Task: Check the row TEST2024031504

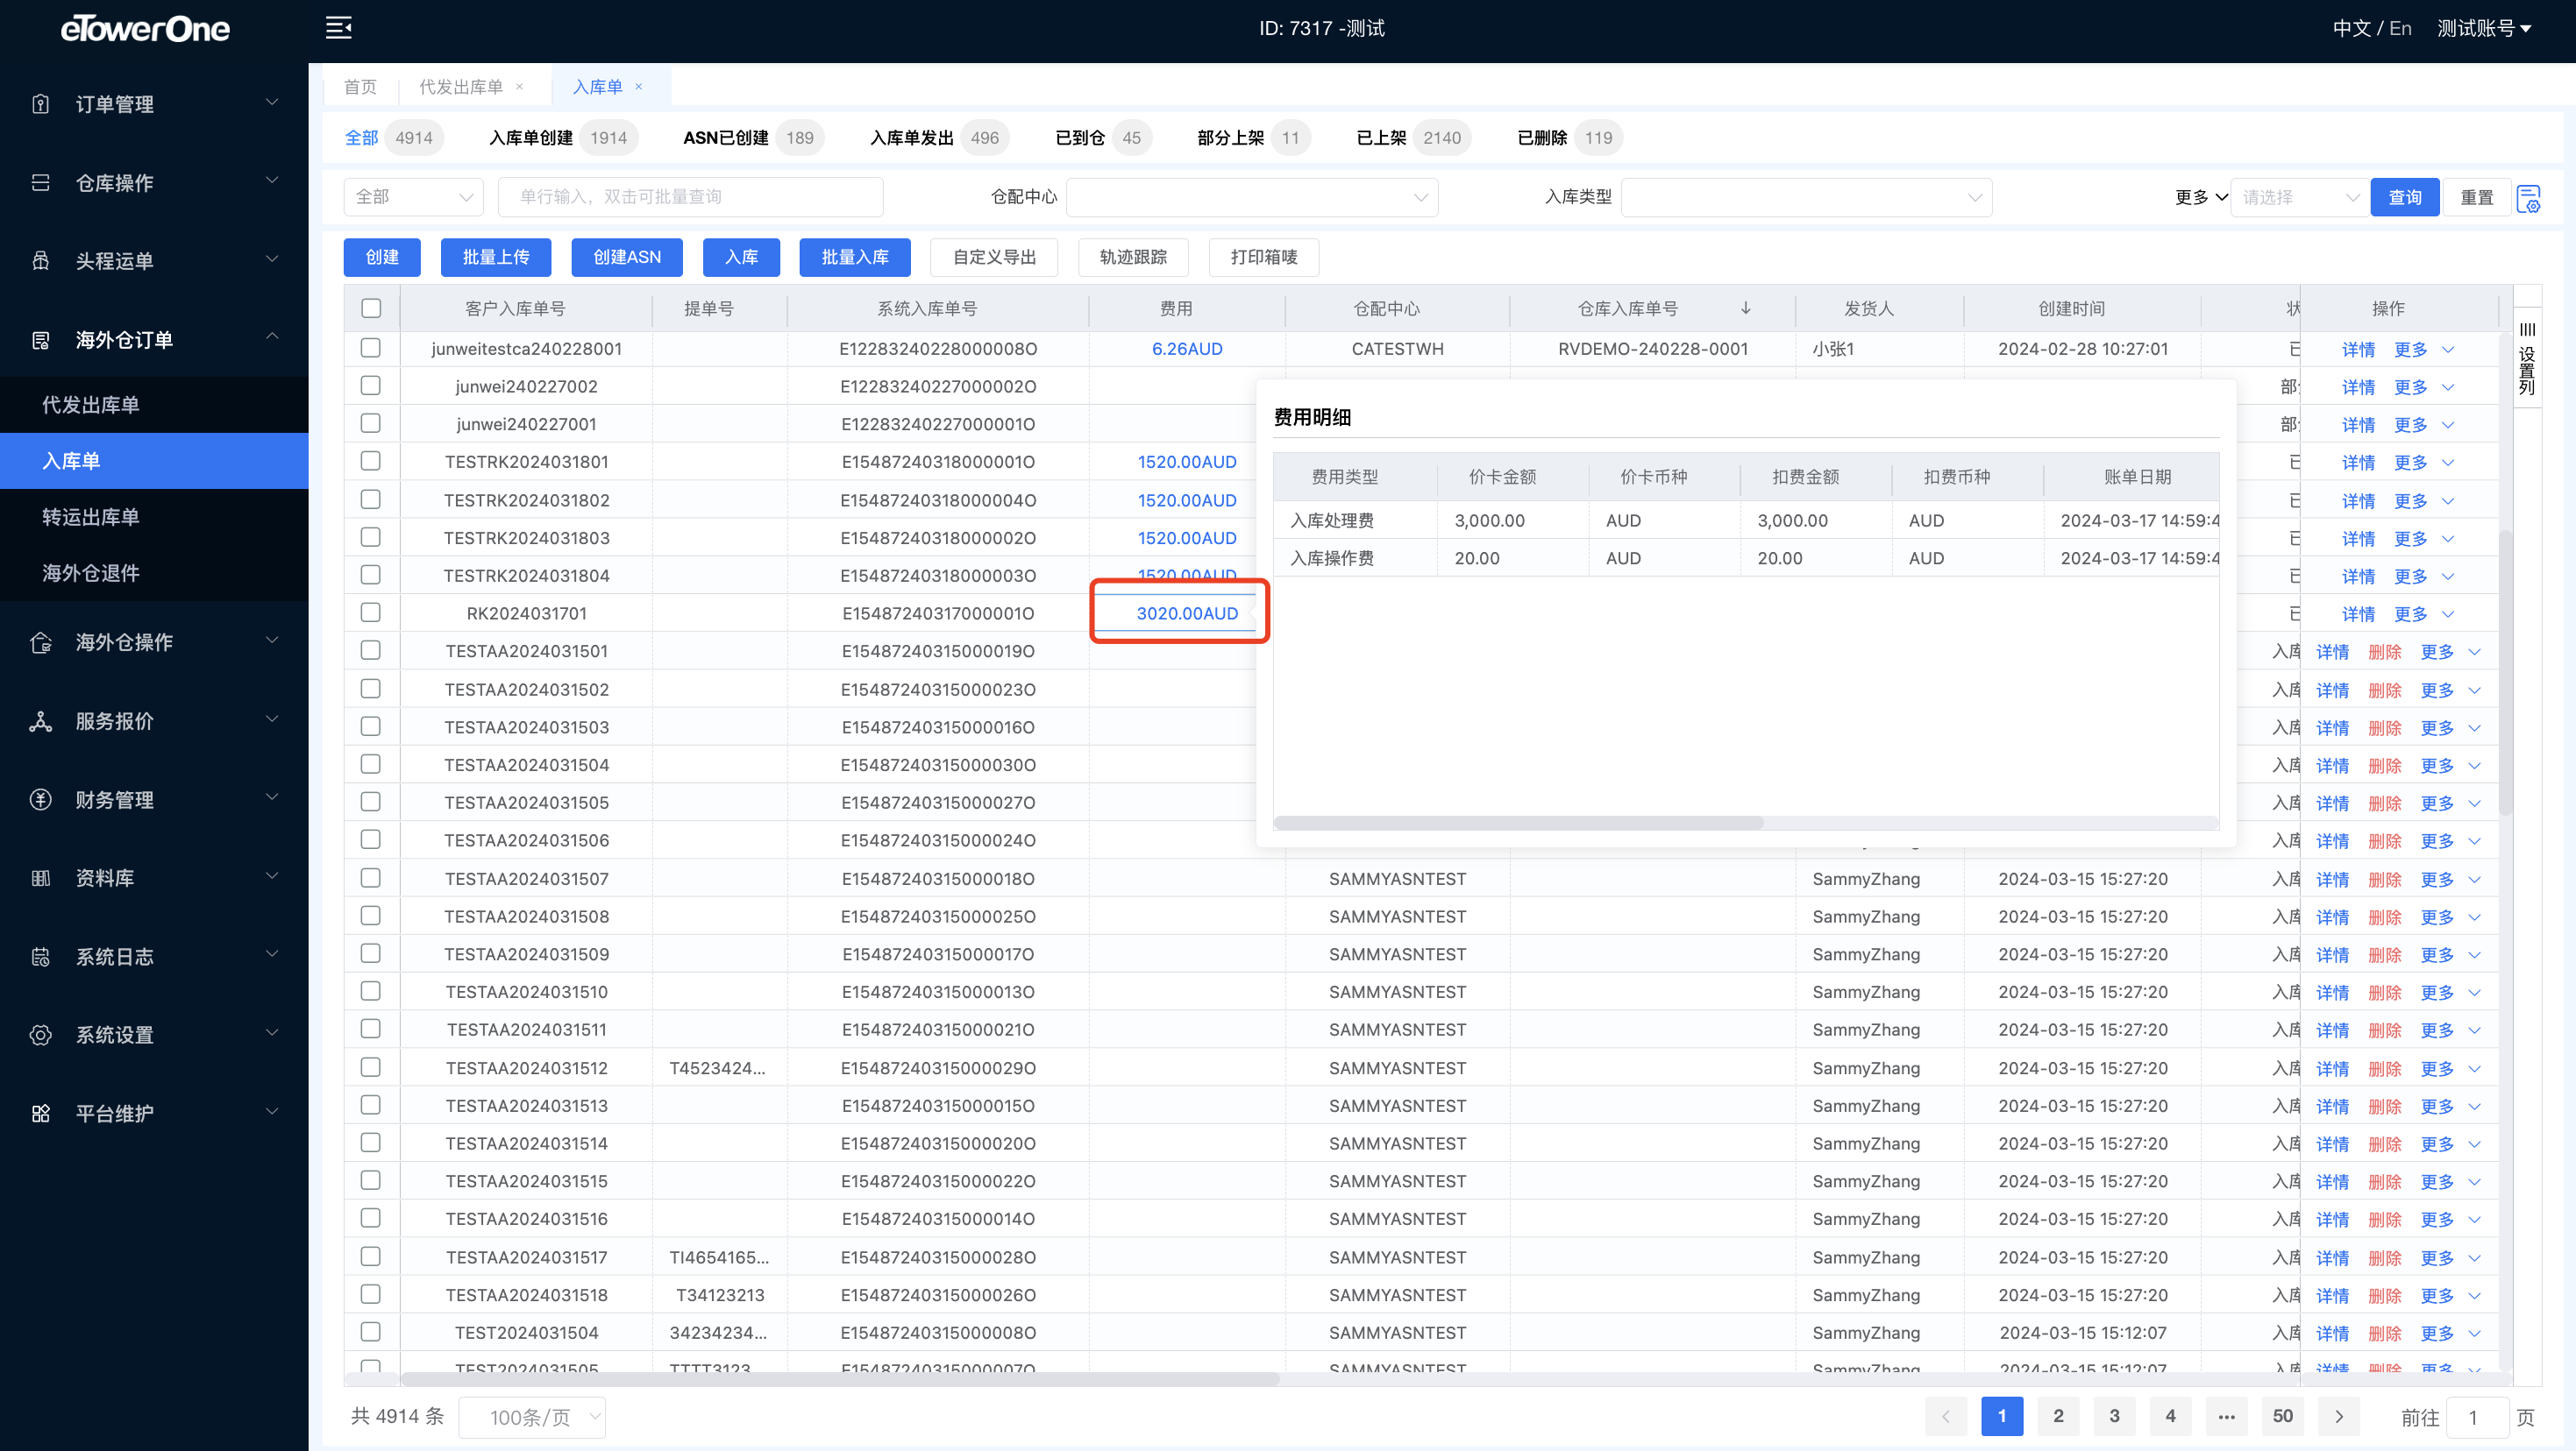Action: 371,1332
